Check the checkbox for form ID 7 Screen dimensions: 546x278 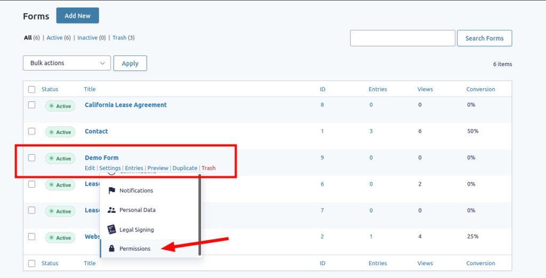(x=31, y=210)
